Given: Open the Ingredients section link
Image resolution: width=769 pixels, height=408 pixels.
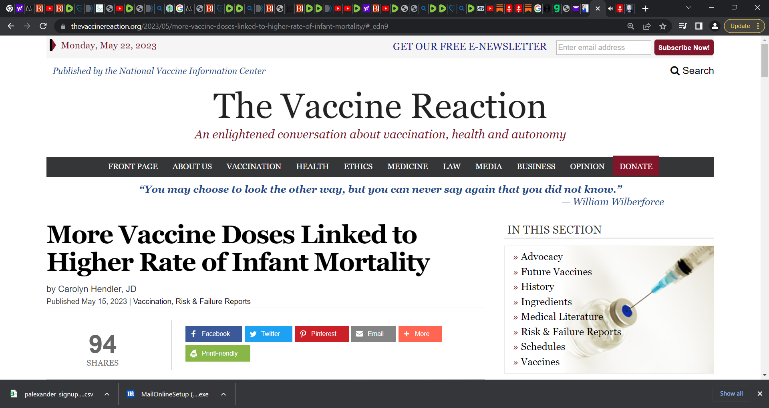Looking at the screenshot, I should click(x=546, y=302).
